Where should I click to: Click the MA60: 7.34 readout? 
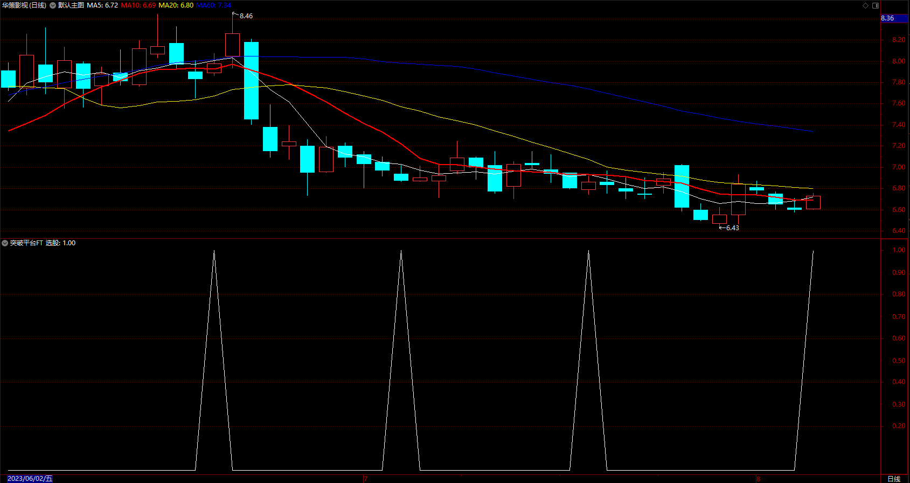pyautogui.click(x=213, y=5)
